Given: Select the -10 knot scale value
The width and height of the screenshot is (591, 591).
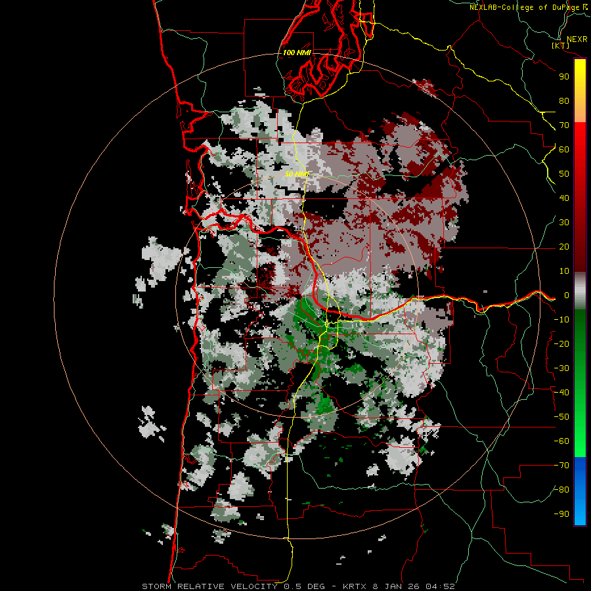Looking at the screenshot, I should (x=561, y=320).
